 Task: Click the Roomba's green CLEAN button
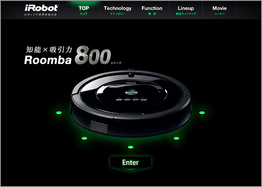point(131,92)
